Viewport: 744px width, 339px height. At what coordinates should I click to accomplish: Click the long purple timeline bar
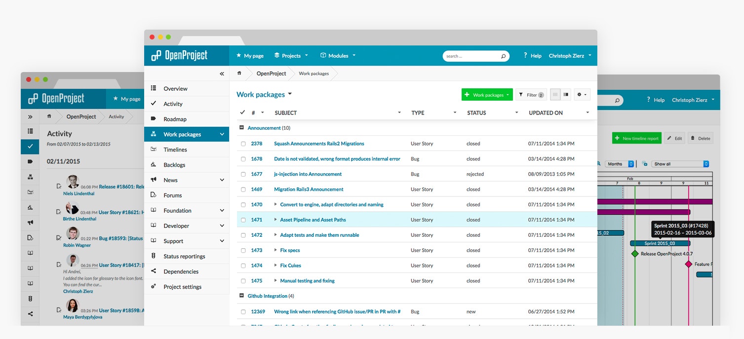pos(655,201)
